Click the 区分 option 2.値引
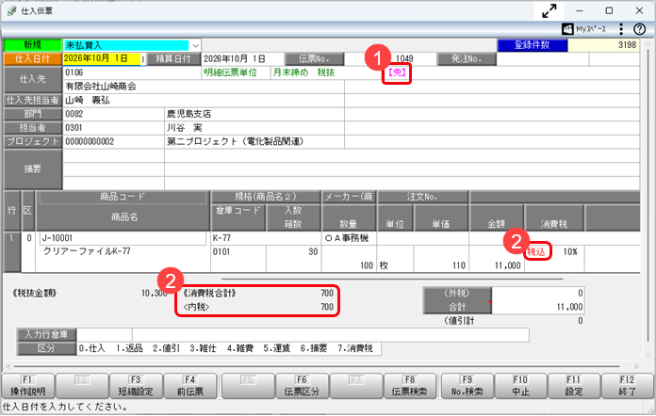This screenshot has width=656, height=416. coord(166,348)
